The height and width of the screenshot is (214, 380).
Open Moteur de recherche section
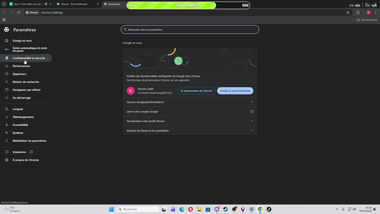(x=26, y=82)
